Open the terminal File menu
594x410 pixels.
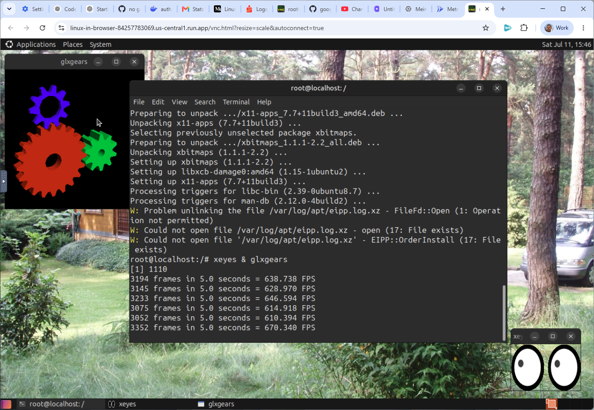139,102
